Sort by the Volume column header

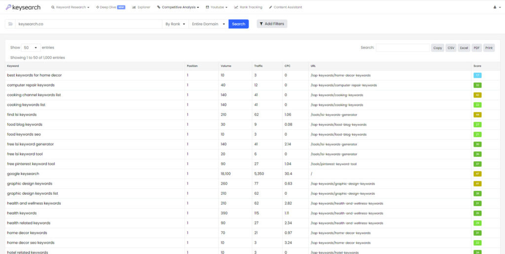tap(235, 66)
